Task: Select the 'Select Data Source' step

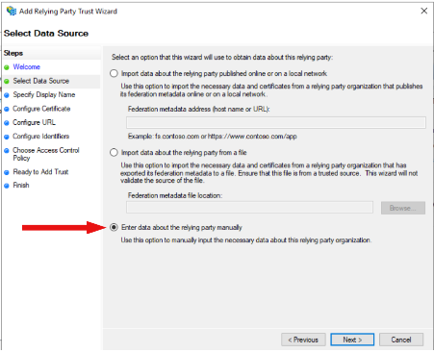Action: click(41, 81)
